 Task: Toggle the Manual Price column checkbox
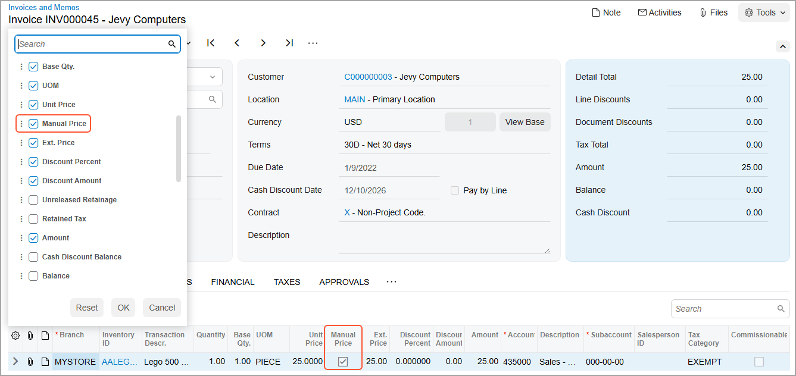pos(33,124)
